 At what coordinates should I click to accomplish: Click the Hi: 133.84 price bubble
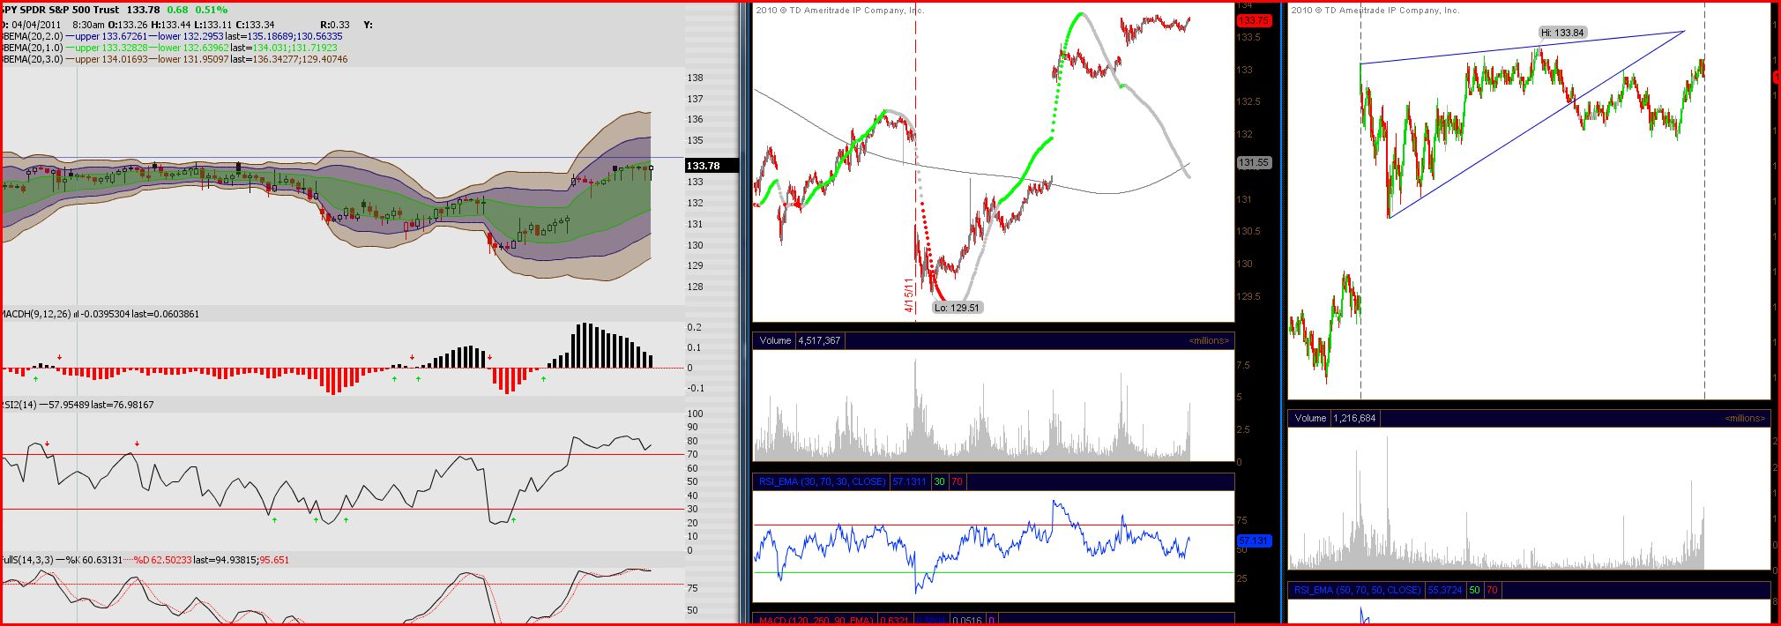(x=1562, y=33)
